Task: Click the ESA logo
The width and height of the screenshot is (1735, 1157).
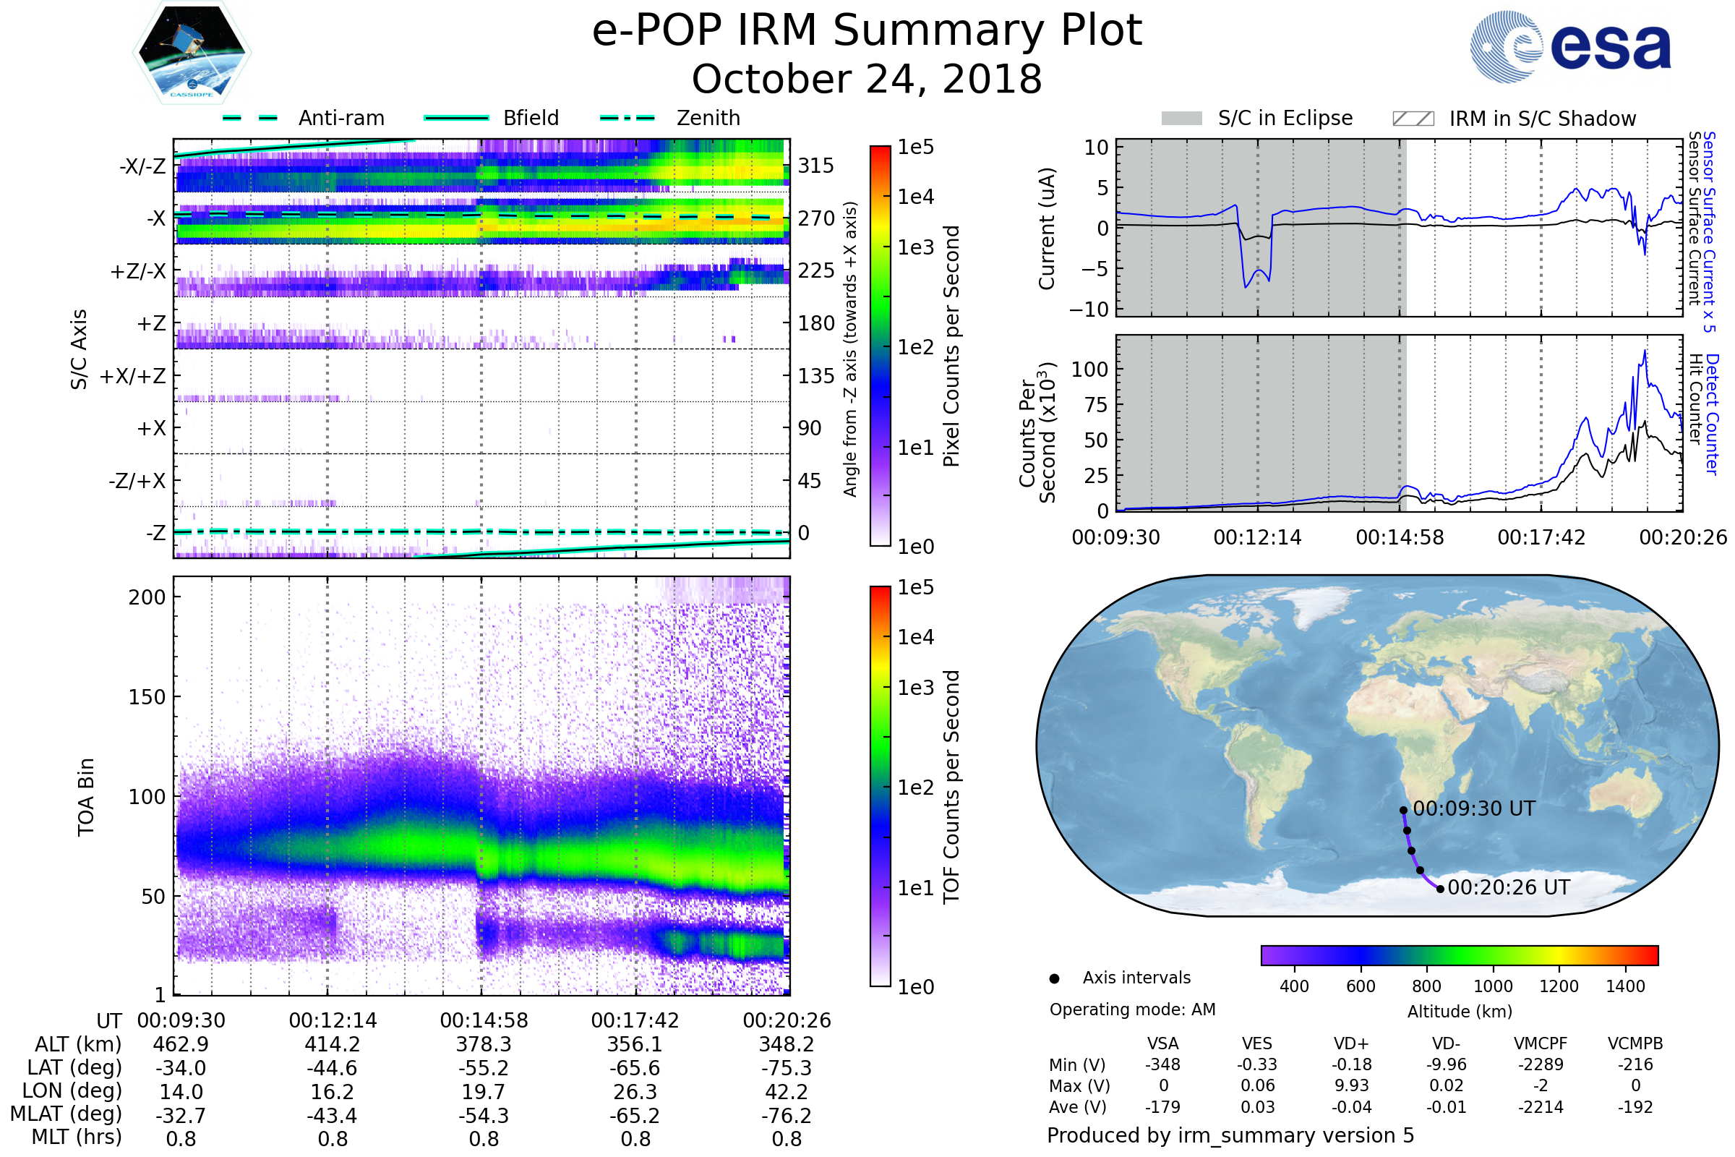Action: [x=1569, y=46]
